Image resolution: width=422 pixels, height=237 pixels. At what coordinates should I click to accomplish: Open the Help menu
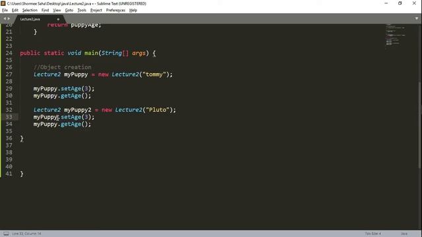tap(133, 11)
